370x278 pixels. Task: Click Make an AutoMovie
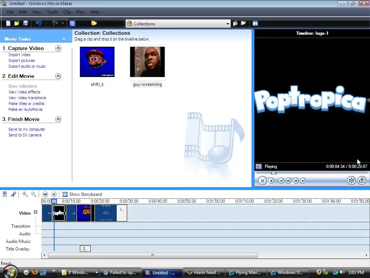click(25, 109)
